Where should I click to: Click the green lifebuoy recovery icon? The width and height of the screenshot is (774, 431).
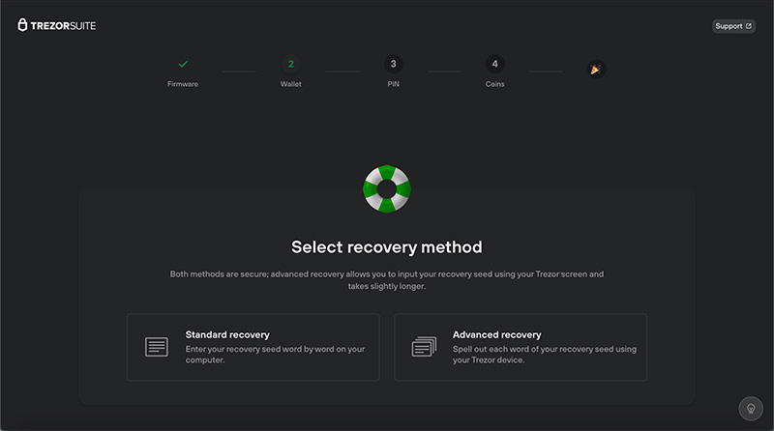tap(387, 188)
